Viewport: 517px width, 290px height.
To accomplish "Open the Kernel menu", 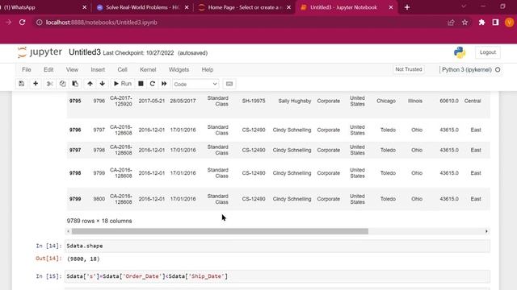I will point(148,70).
